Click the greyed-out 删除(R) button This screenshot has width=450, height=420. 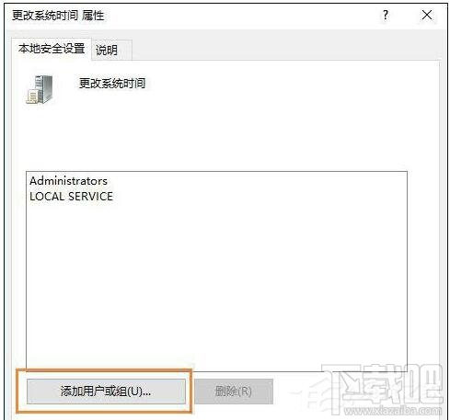coord(234,392)
